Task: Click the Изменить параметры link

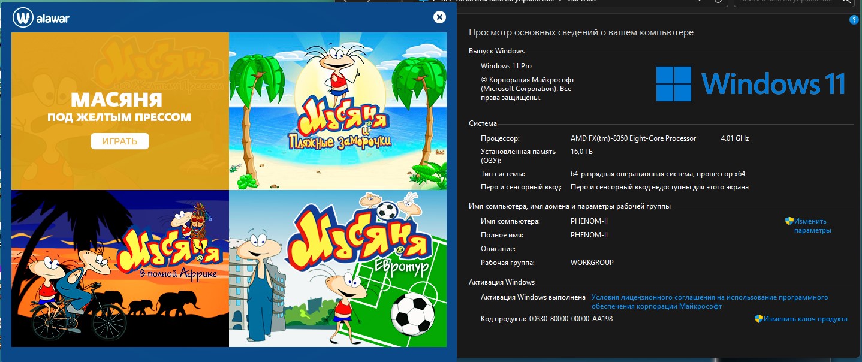Action: (x=812, y=225)
